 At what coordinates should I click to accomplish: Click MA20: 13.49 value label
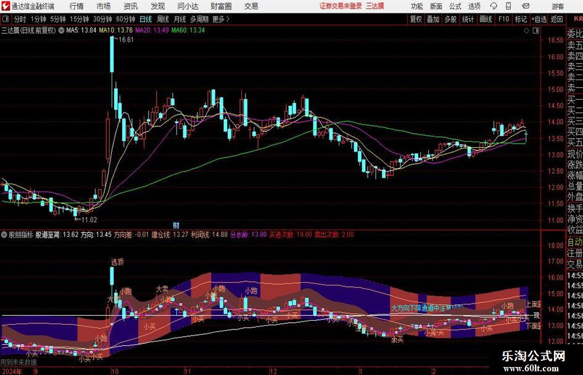click(152, 30)
